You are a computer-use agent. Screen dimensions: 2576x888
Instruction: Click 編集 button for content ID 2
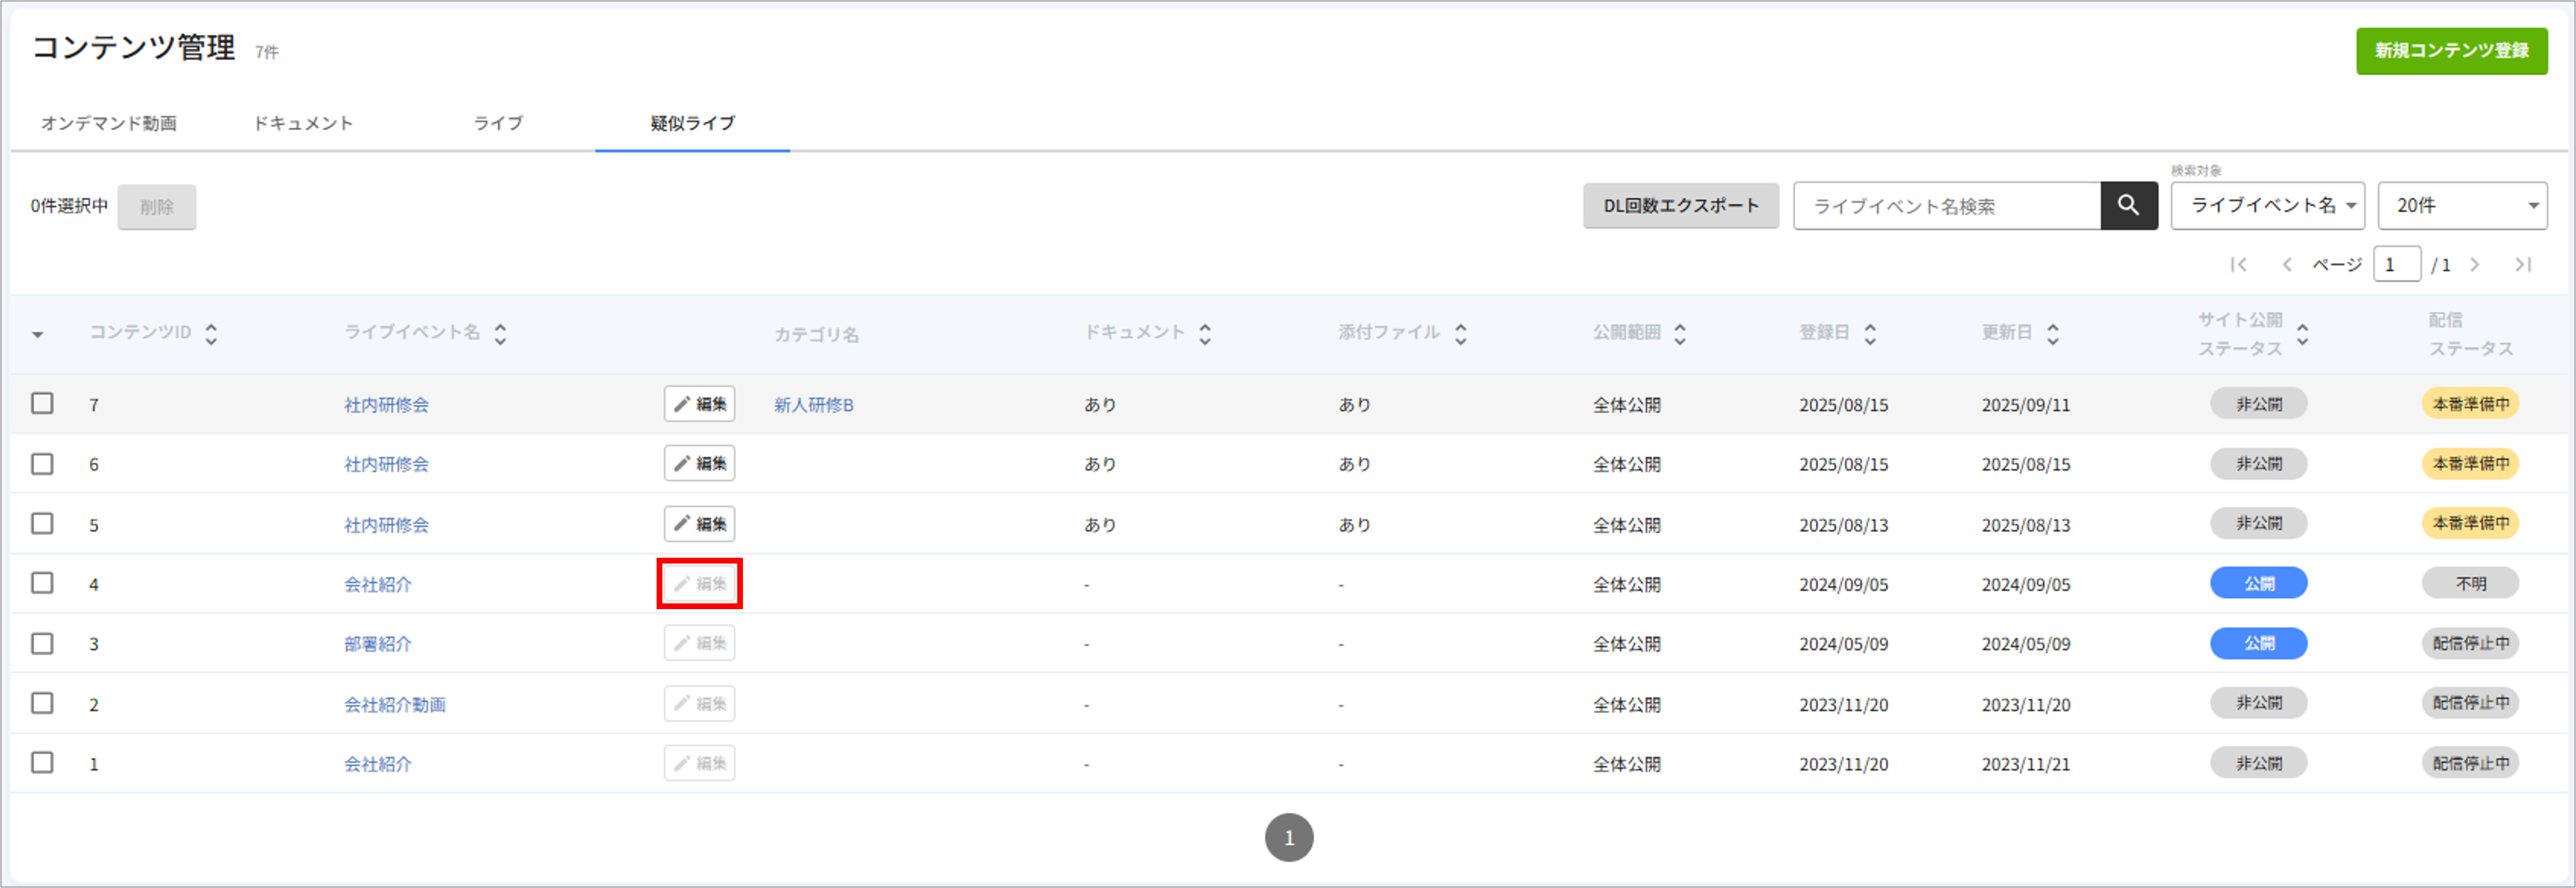click(x=700, y=703)
